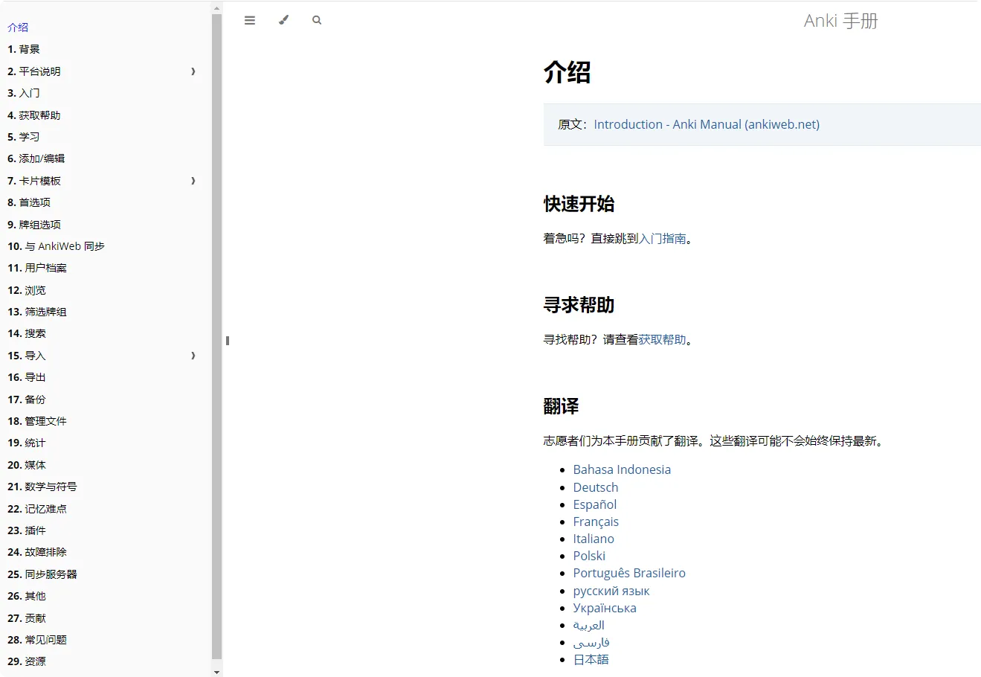Go to chapter 4. 获取帮助
Viewport: 981px width, 677px height.
point(34,115)
